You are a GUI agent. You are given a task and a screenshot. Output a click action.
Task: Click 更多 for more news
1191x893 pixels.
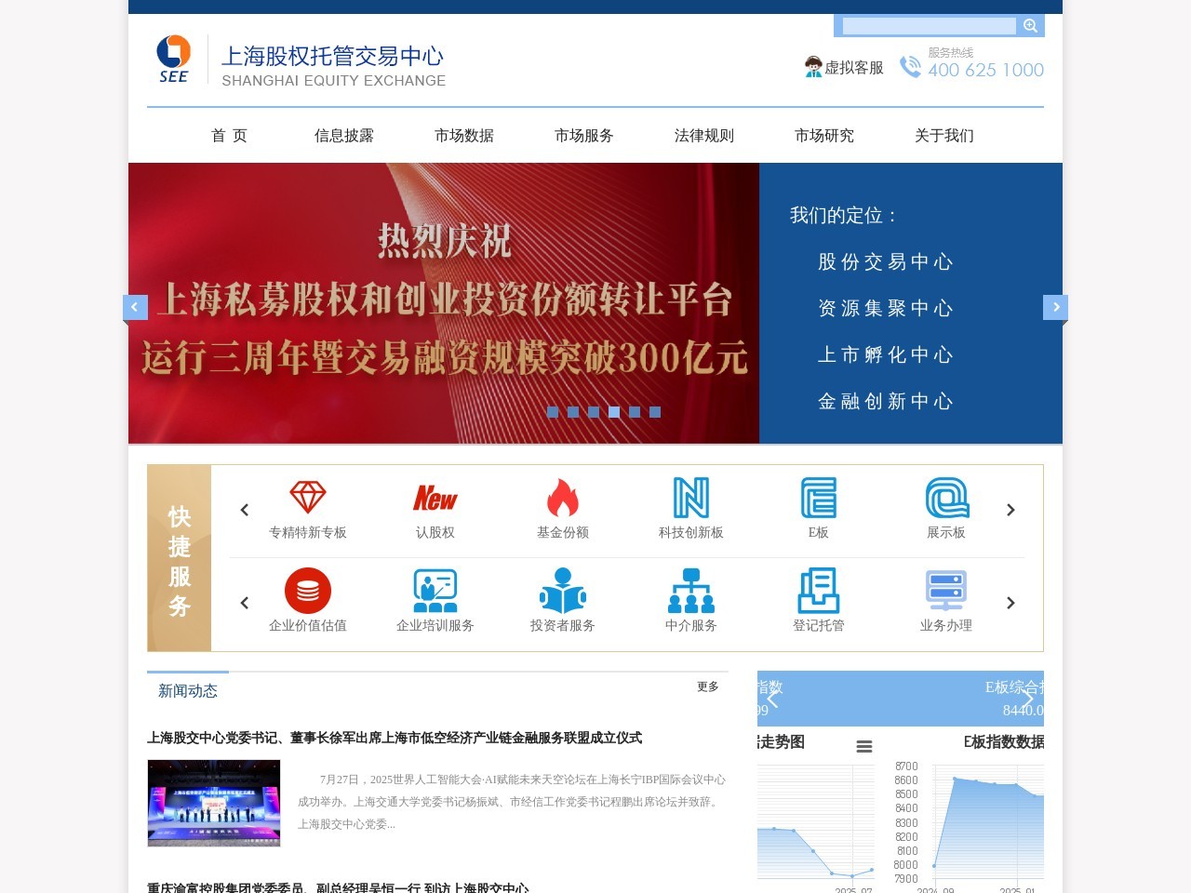tap(708, 686)
